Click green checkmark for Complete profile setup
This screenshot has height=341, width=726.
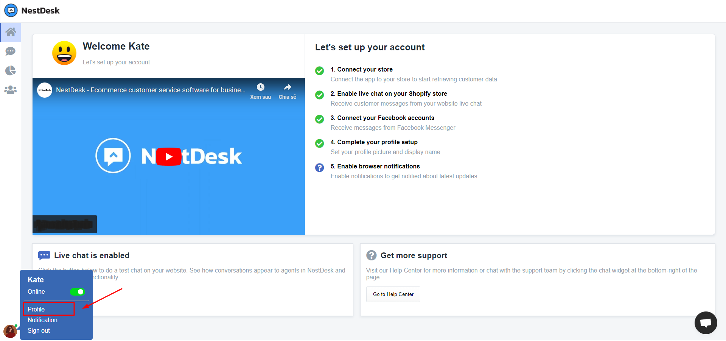320,143
